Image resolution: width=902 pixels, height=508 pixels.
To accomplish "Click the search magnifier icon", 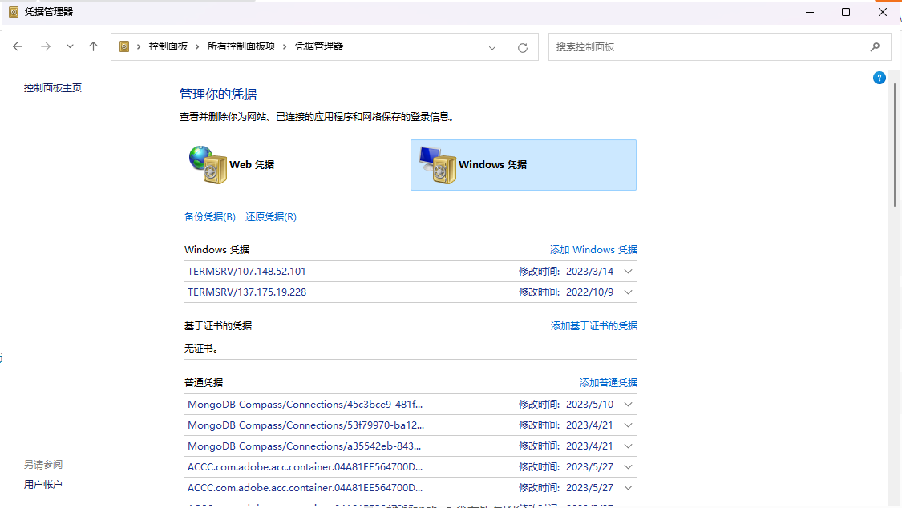I will click(875, 47).
